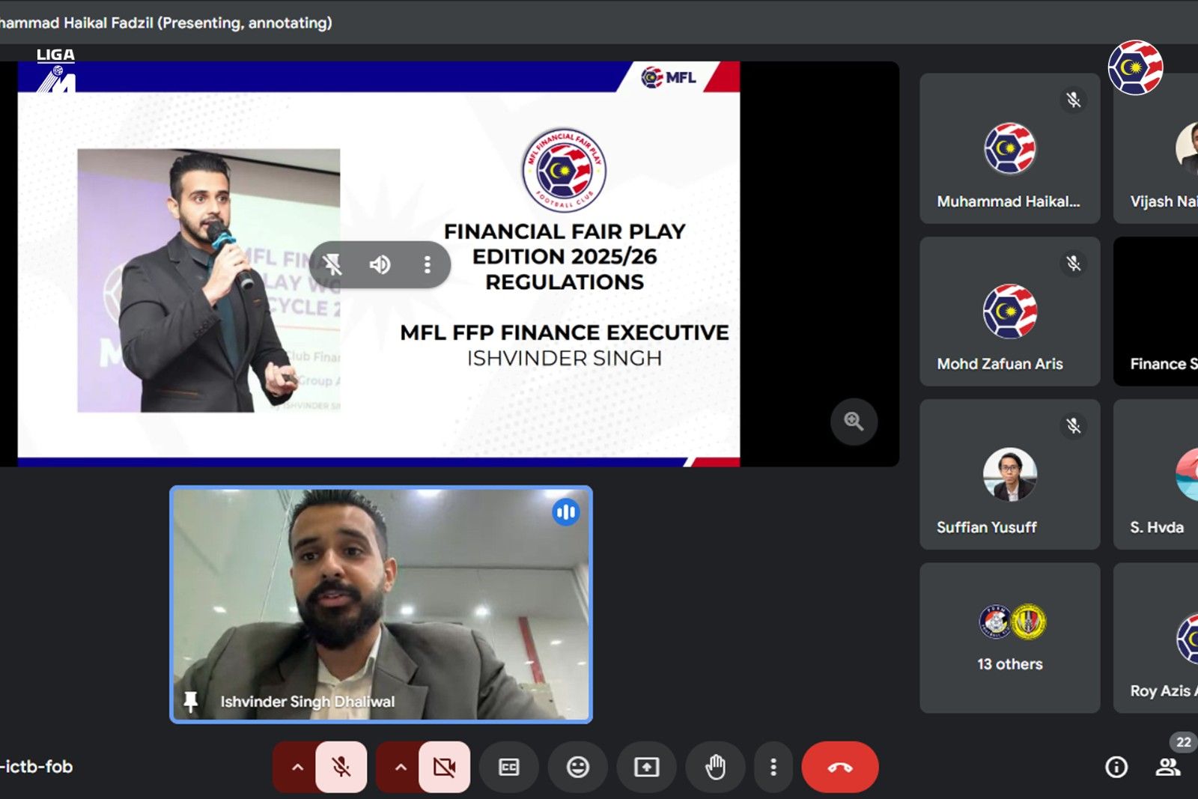
Task: Click the 'ISHVINDER SINGH' name on the slide
Action: click(565, 359)
